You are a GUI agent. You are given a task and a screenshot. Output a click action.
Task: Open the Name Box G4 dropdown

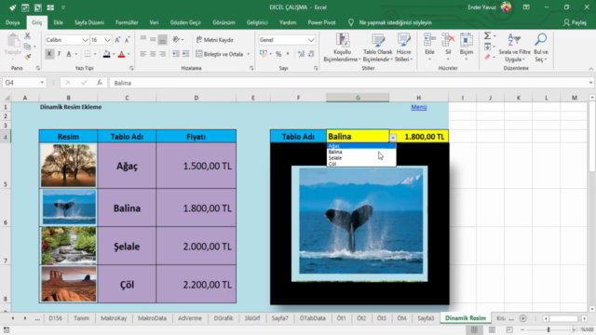pyautogui.click(x=42, y=83)
